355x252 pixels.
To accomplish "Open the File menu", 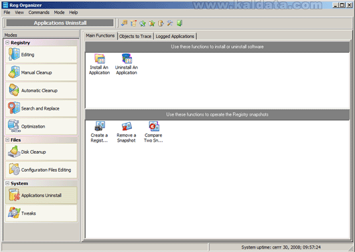I will [7, 13].
